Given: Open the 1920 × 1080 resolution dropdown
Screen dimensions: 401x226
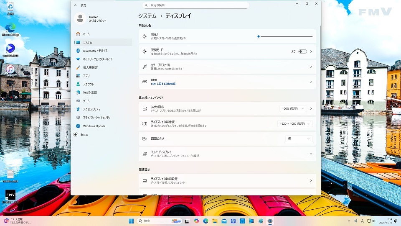Looking at the screenshot, I should click(295, 123).
